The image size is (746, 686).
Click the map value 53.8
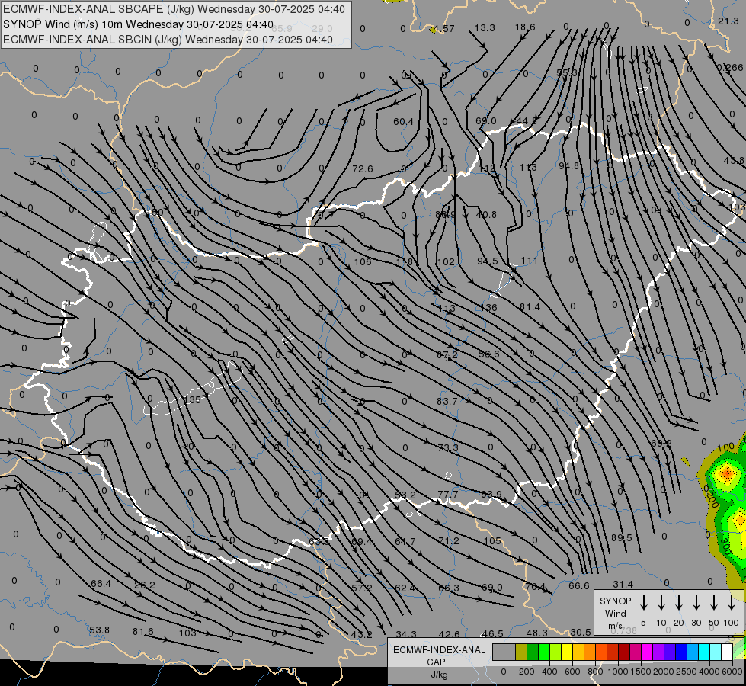pos(99,630)
